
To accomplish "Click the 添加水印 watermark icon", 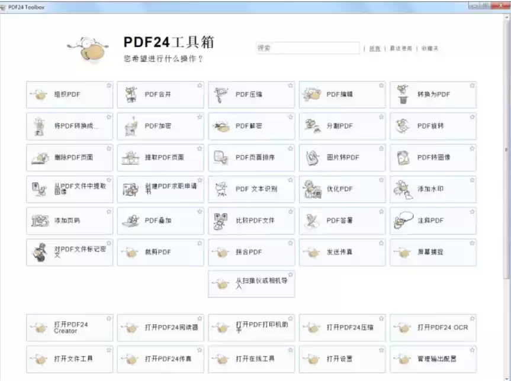I will (403, 189).
